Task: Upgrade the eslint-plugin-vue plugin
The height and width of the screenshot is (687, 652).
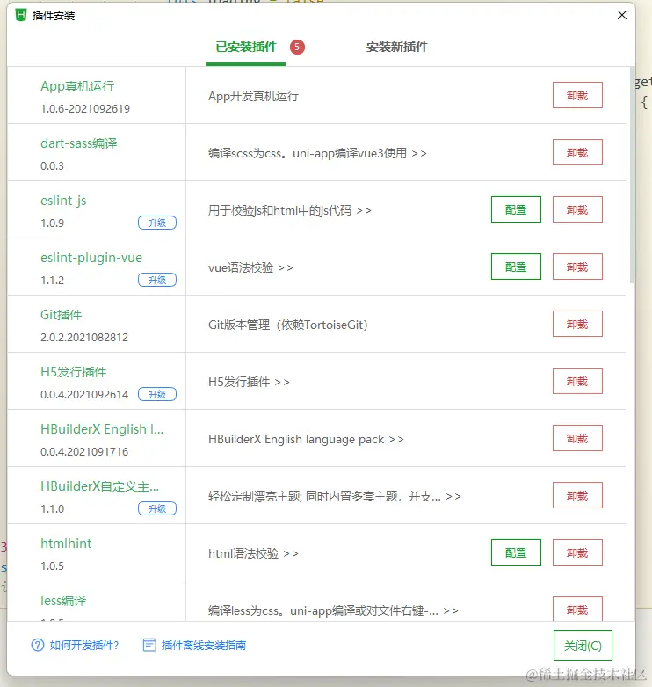Action: point(157,280)
